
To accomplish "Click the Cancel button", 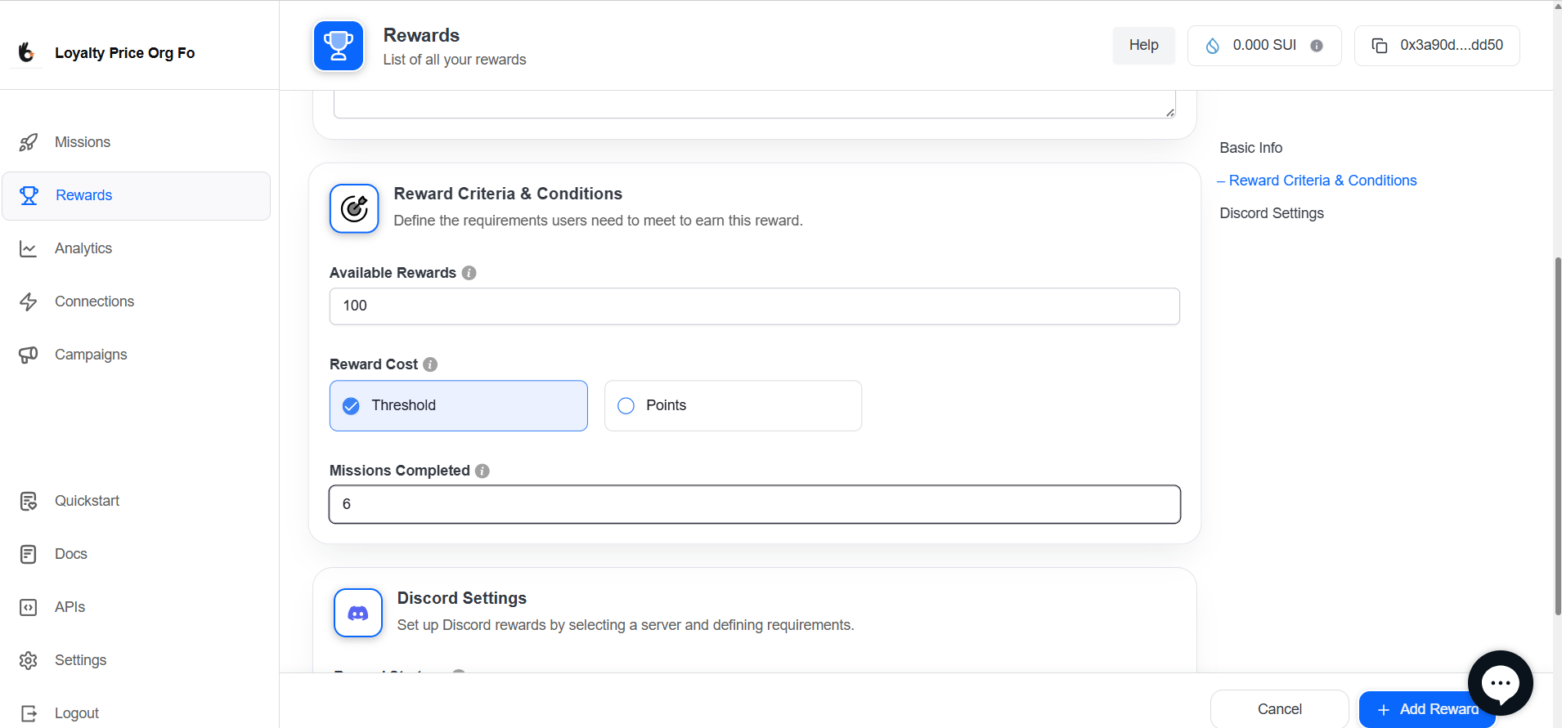I will click(1280, 708).
